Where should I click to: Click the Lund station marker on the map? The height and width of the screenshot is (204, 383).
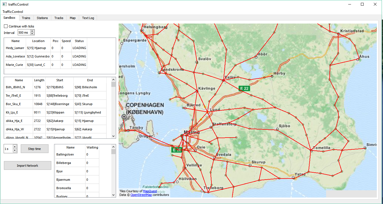(207, 112)
